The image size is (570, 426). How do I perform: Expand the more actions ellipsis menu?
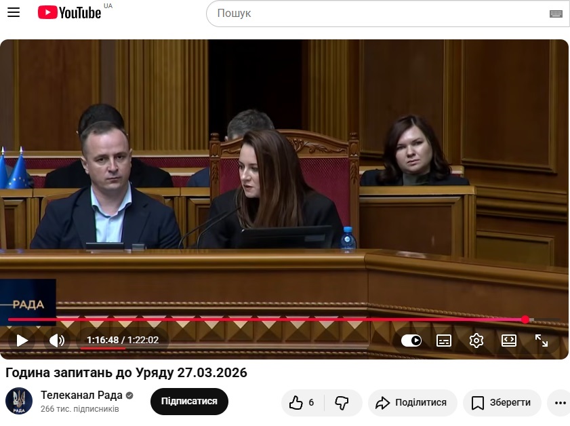[x=560, y=402]
